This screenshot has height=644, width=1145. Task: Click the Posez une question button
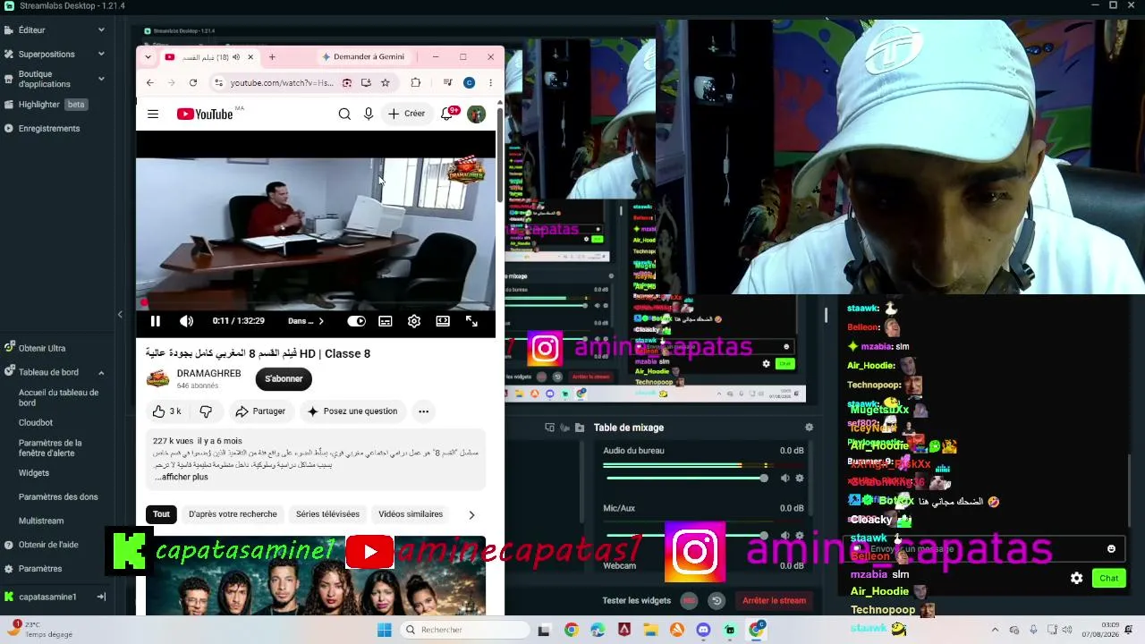[x=352, y=411]
